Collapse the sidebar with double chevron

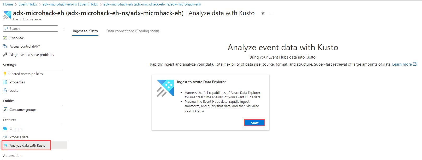[63, 28]
